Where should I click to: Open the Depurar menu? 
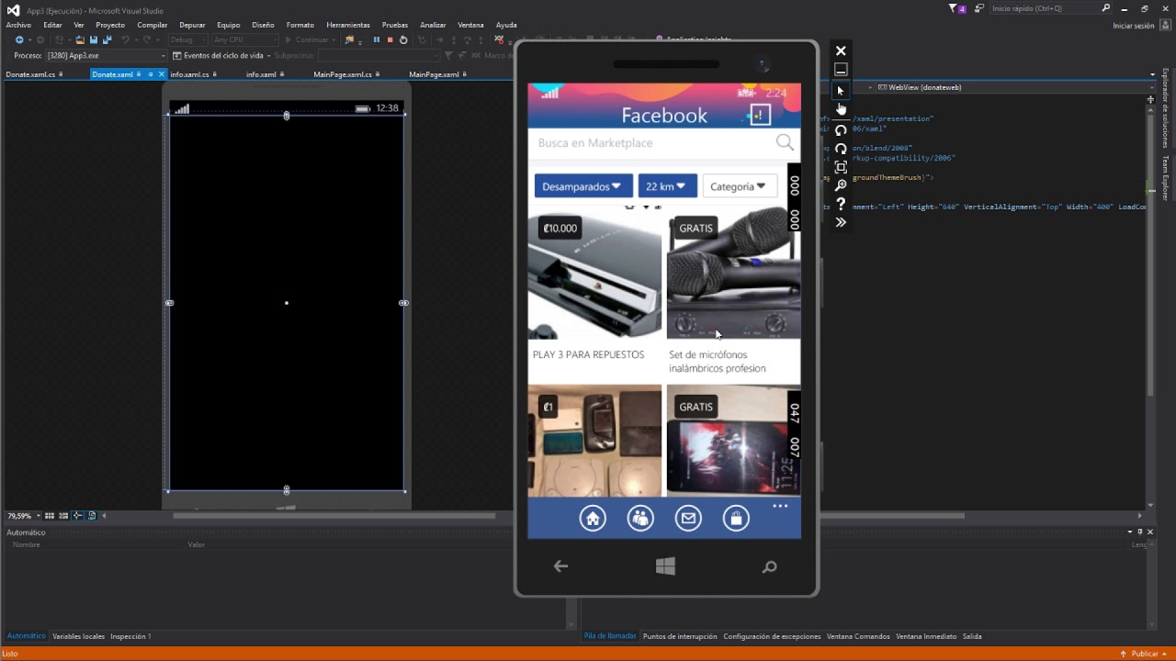(x=192, y=25)
